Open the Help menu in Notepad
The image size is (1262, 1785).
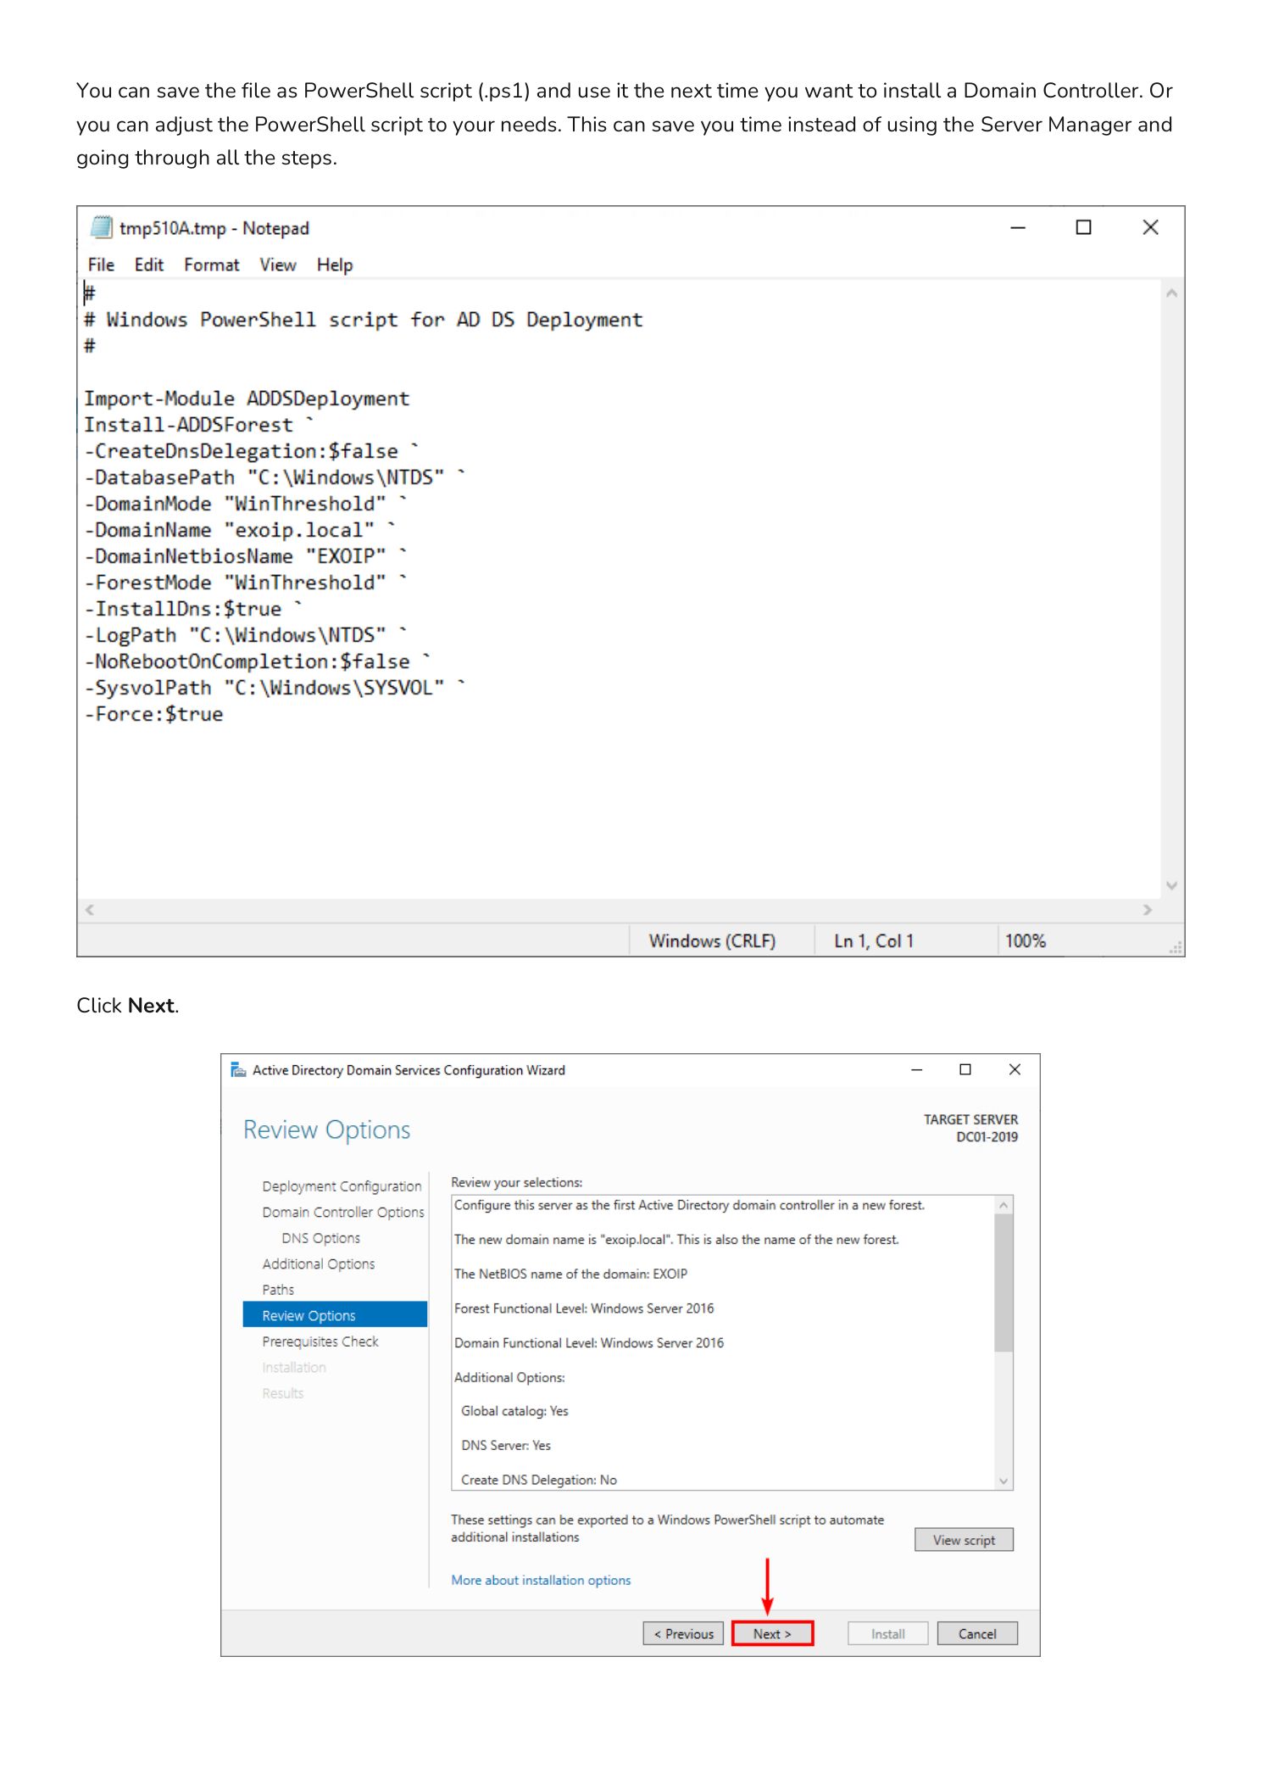coord(335,265)
